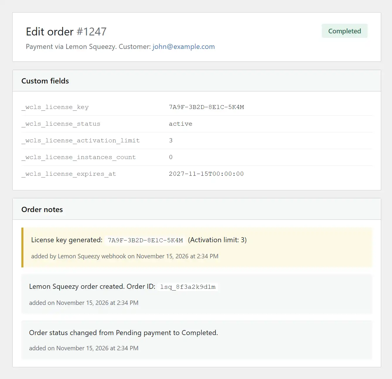Click the Custom fields section header
The height and width of the screenshot is (379, 392).
(45, 81)
